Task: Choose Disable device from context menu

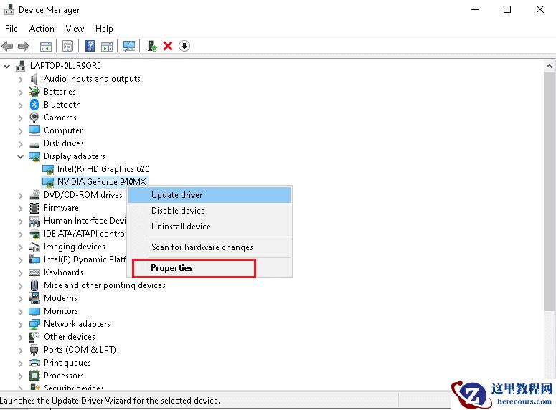Action: [209, 211]
